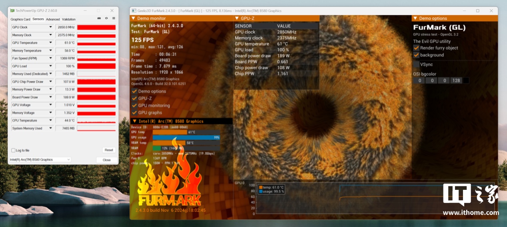507x227 pixels.
Task: Enable the Log to file checkbox
Action: click(14, 151)
